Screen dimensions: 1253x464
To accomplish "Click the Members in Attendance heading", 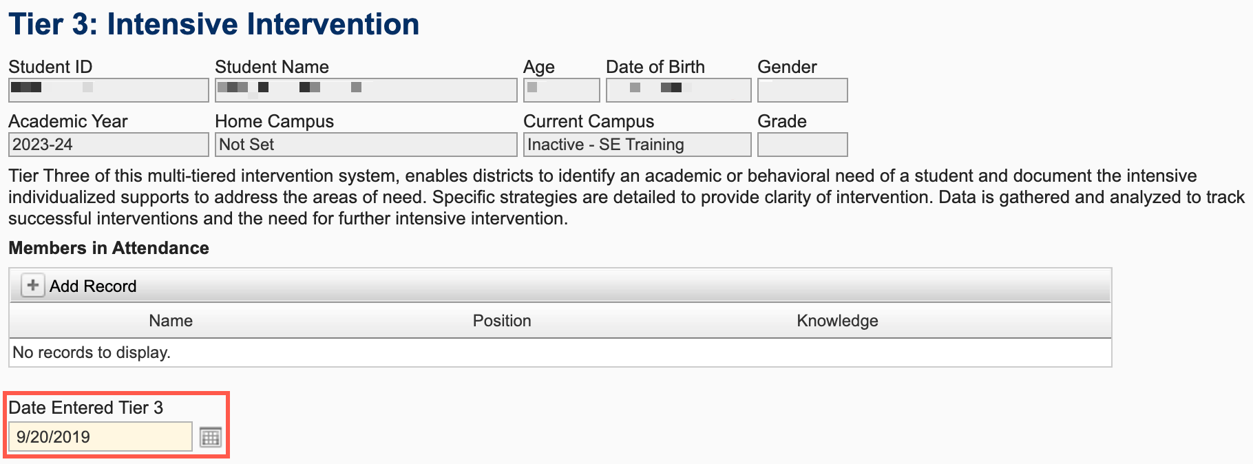I will [x=109, y=248].
